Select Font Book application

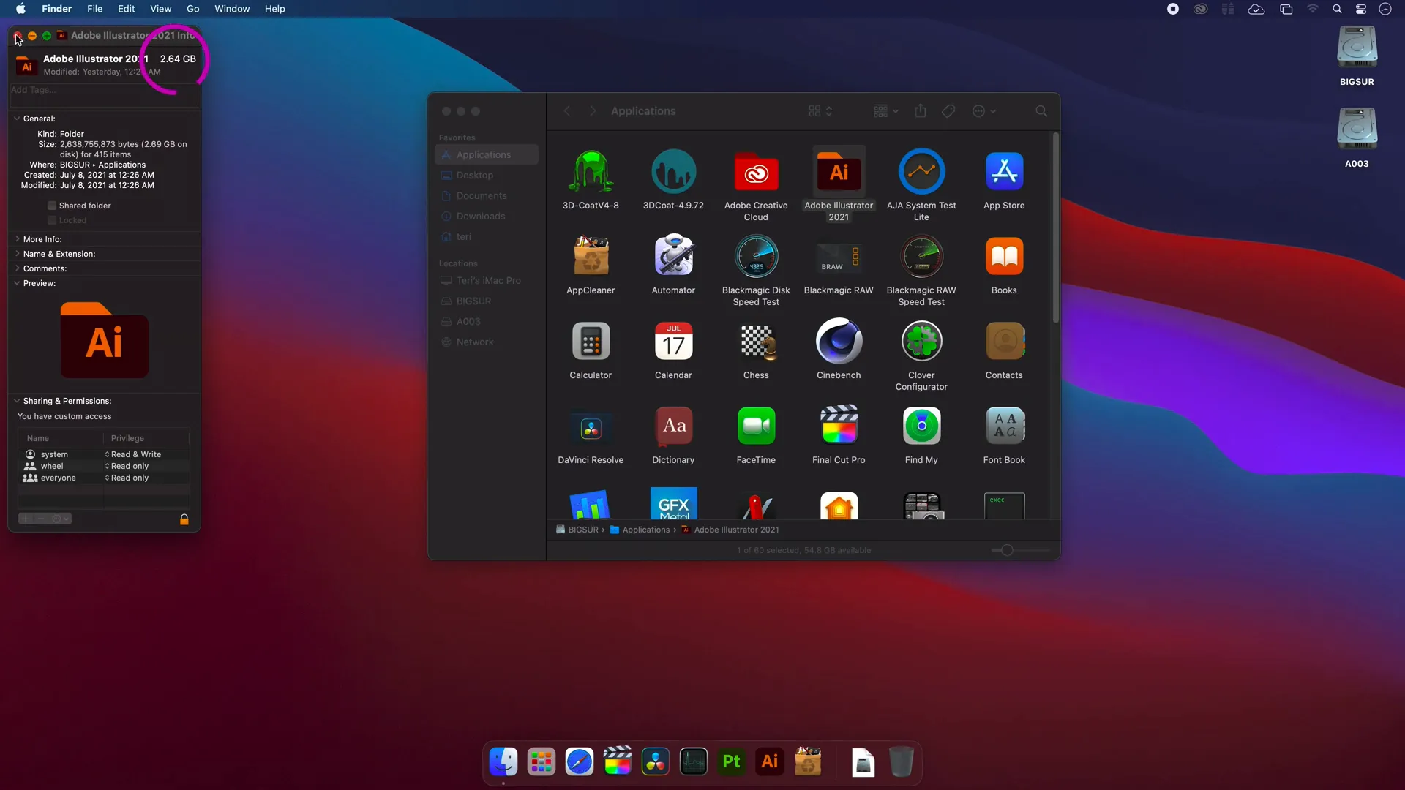[1004, 426]
